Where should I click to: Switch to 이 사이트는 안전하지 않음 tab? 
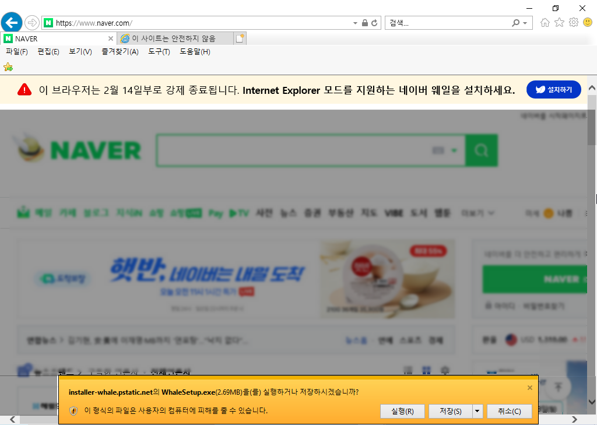pos(175,38)
